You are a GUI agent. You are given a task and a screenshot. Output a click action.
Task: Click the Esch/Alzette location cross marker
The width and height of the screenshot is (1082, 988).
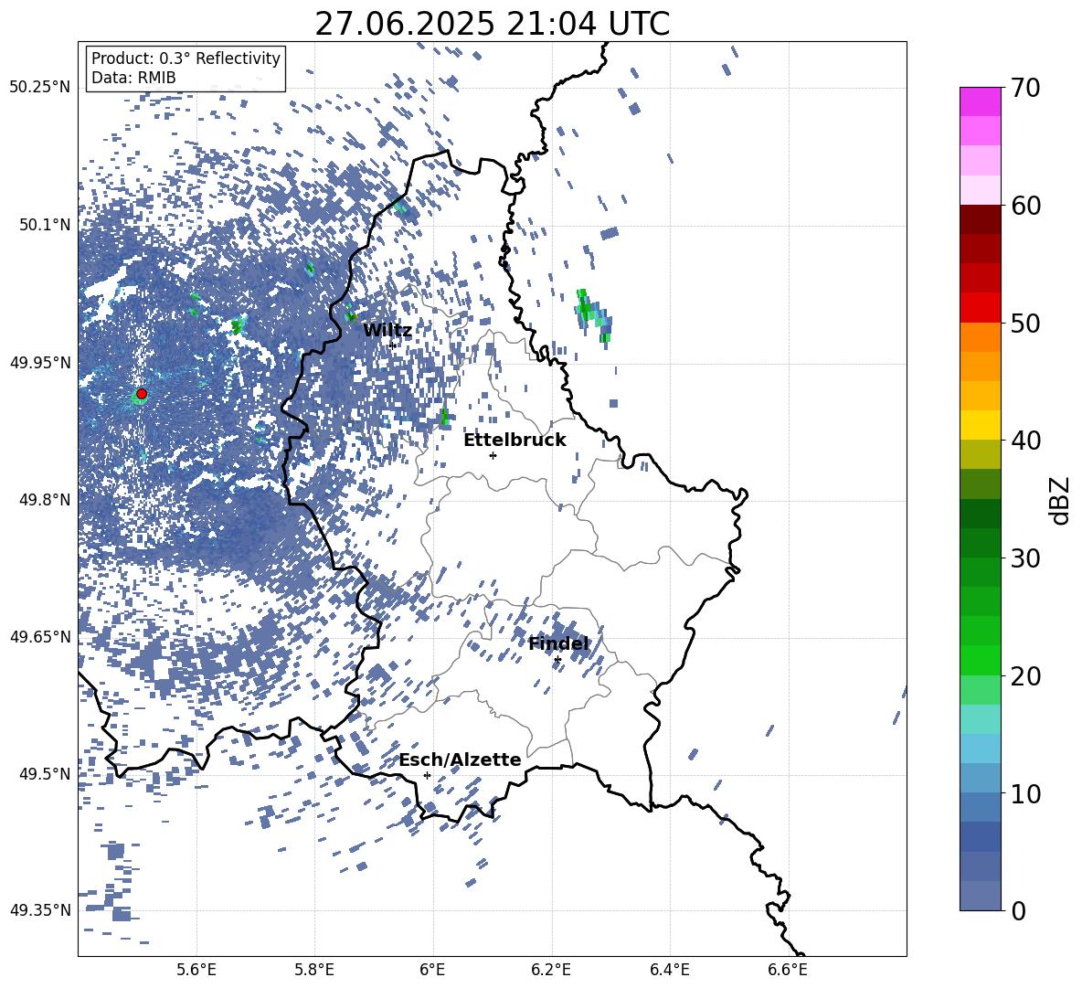pyautogui.click(x=427, y=775)
